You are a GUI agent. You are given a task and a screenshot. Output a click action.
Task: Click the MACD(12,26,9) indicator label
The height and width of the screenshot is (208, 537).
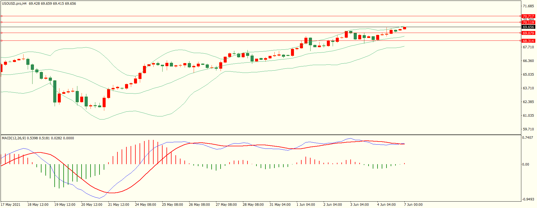point(14,138)
